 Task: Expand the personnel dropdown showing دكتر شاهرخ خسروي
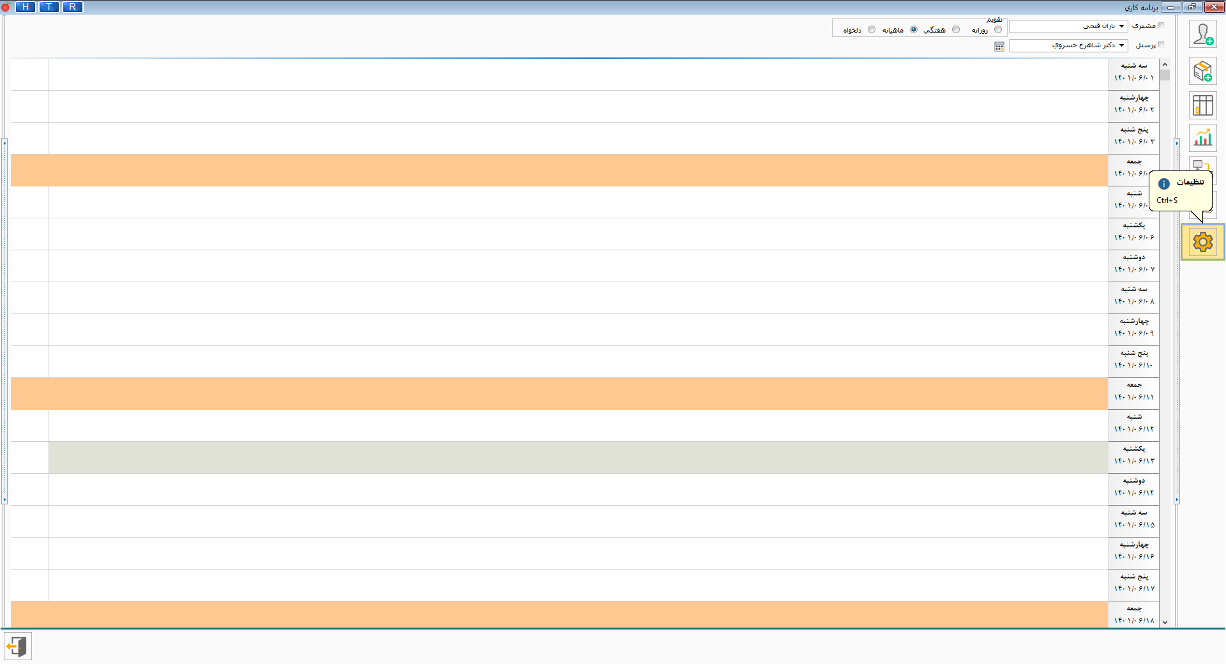[x=1121, y=45]
